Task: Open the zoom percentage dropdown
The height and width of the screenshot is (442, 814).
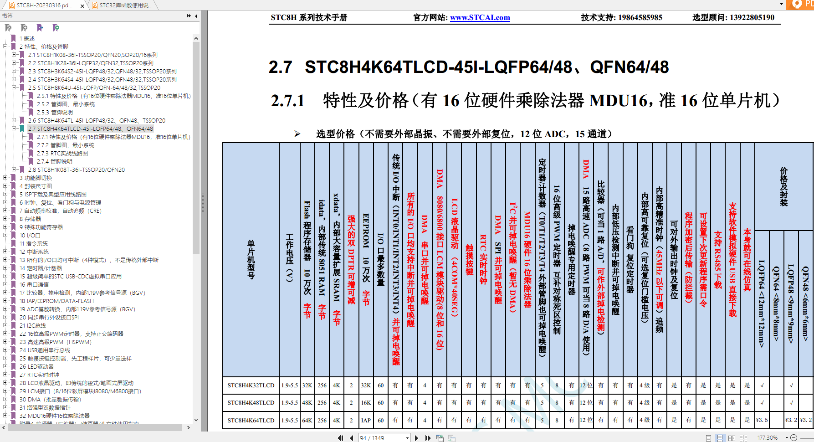Action: coord(787,438)
